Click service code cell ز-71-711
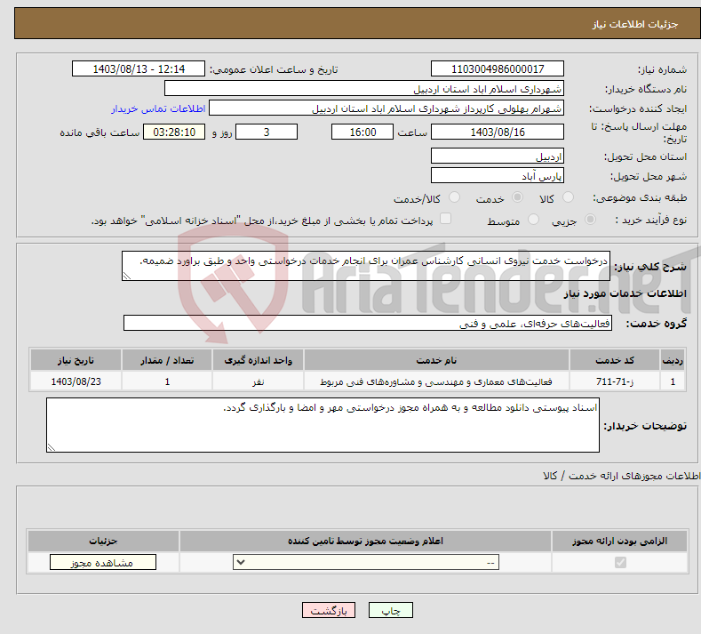This screenshot has height=634, width=701. coord(615,381)
